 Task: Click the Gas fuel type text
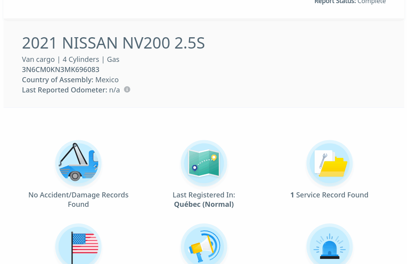coord(113,60)
